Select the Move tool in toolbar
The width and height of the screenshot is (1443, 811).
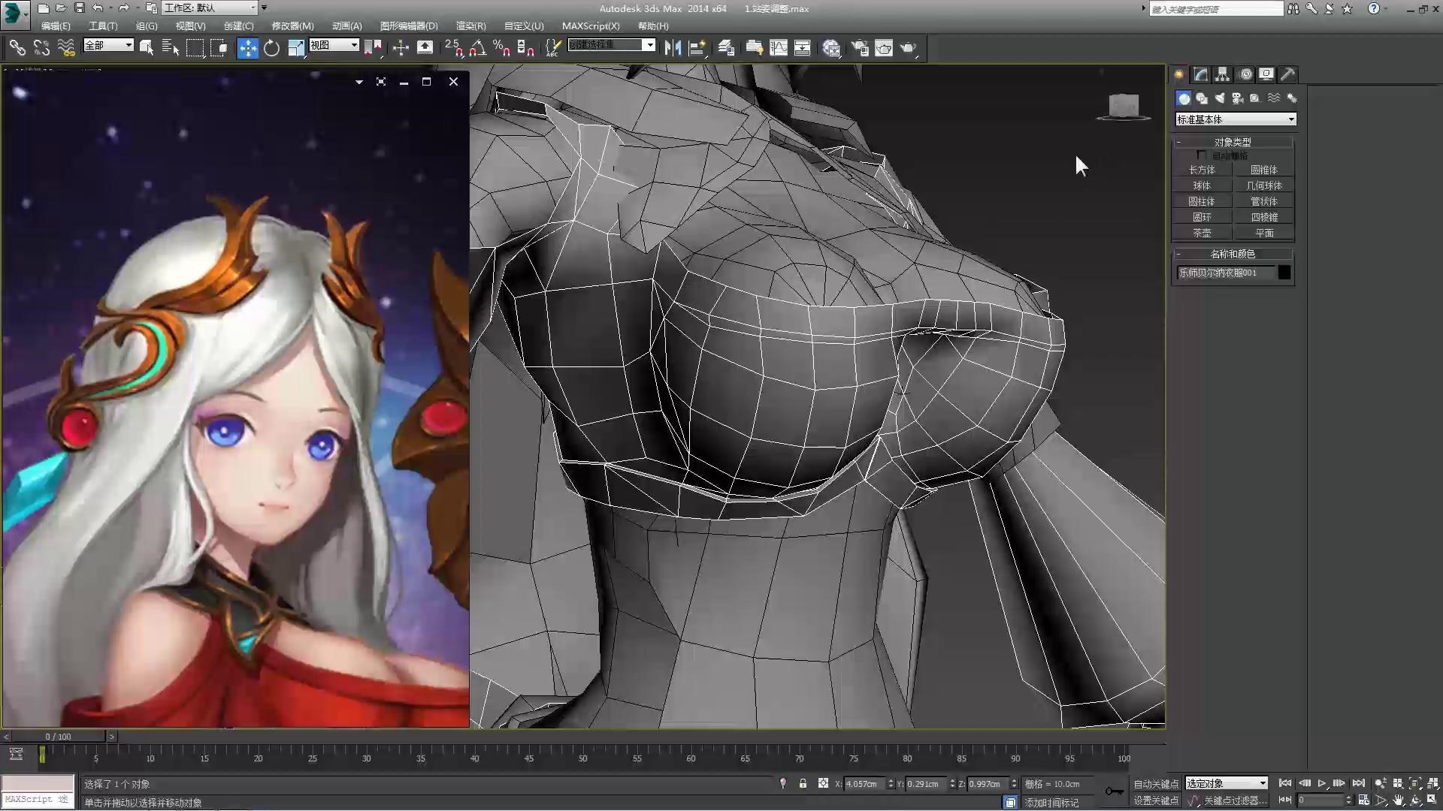(x=247, y=48)
